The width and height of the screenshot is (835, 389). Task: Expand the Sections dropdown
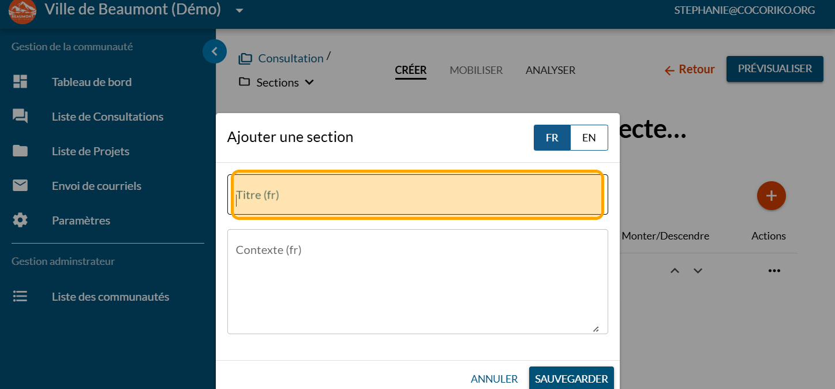[x=309, y=83]
